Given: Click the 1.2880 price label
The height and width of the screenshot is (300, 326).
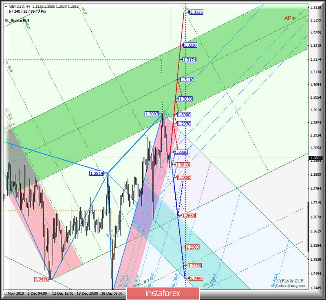Looking at the screenshot, I should (x=181, y=152).
